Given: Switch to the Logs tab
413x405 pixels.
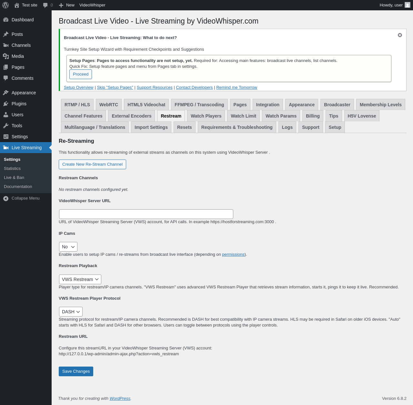Looking at the screenshot, I should (287, 127).
